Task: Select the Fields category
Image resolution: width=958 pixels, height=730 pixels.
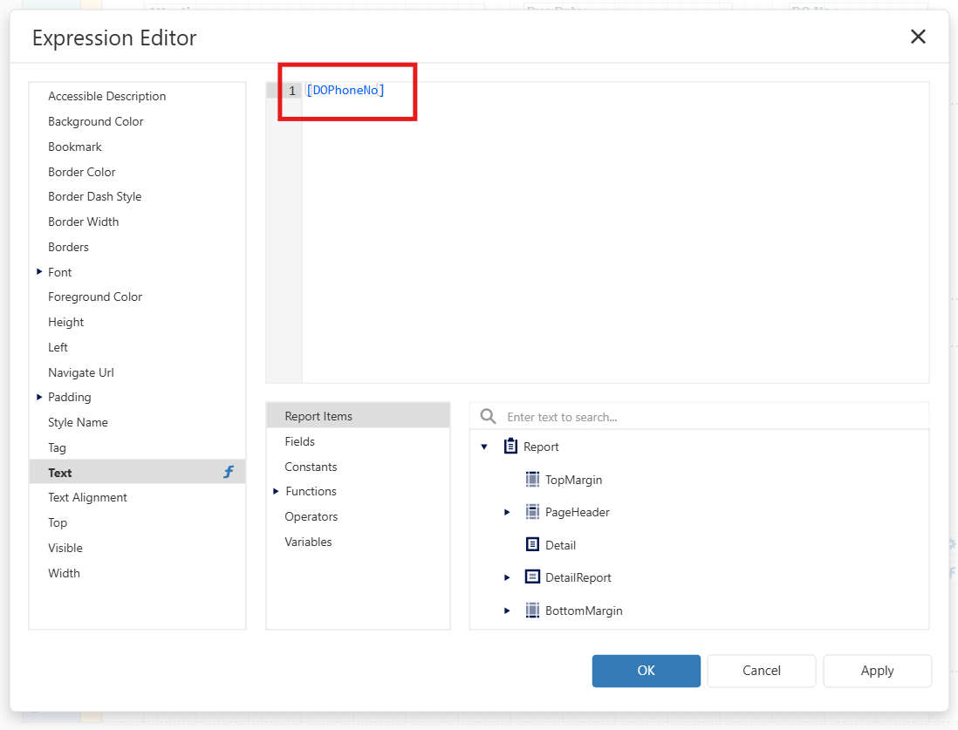Action: point(300,441)
